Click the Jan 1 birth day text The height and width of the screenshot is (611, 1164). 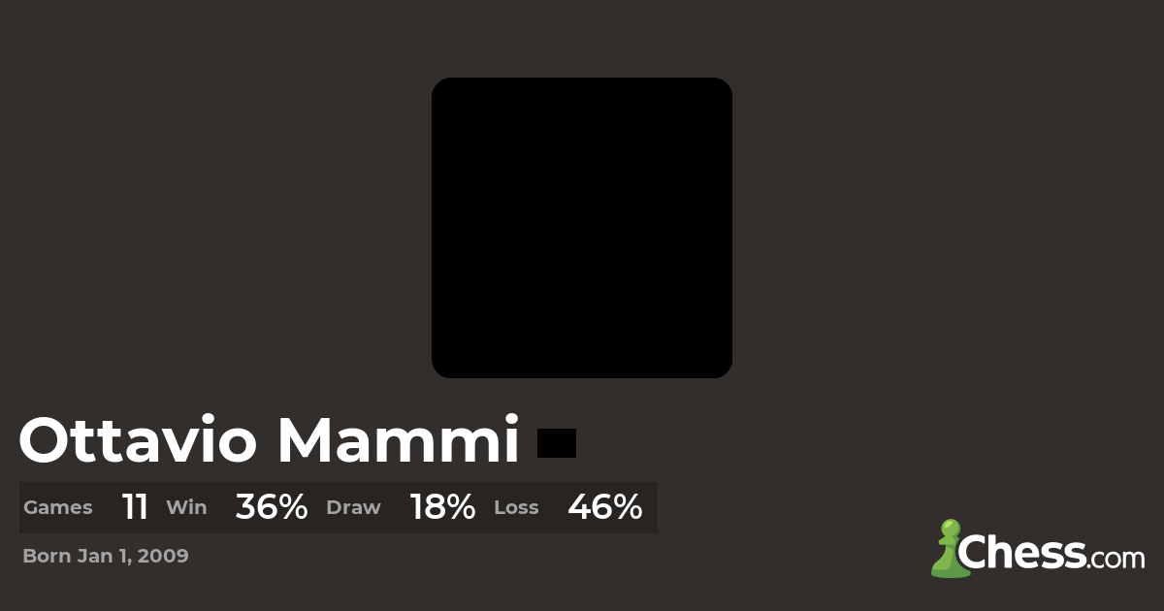104,556
